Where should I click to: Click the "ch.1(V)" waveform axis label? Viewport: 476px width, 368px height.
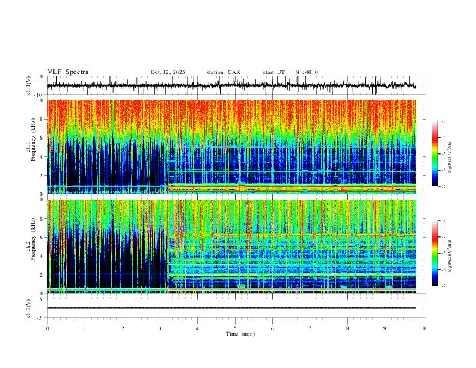click(29, 85)
